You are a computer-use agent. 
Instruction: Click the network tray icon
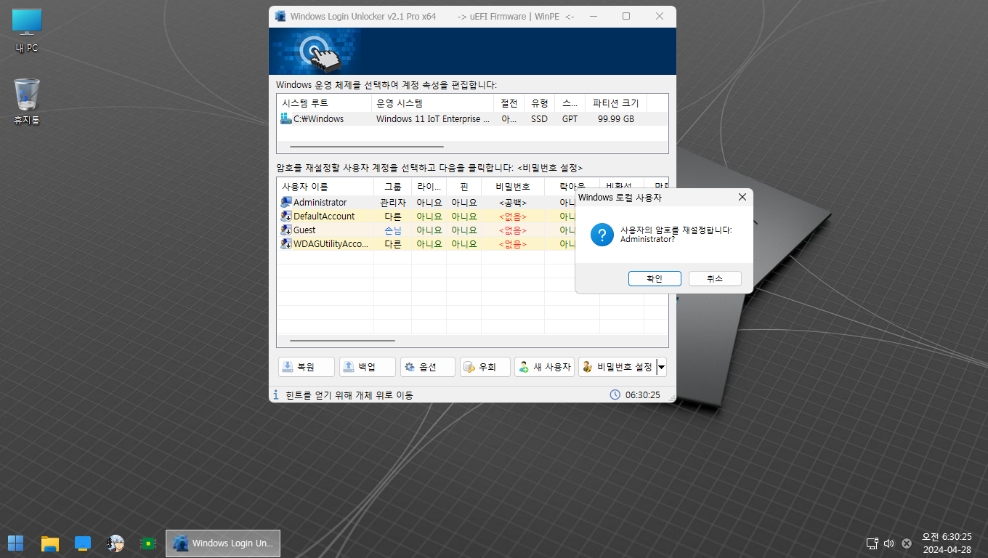click(x=872, y=543)
